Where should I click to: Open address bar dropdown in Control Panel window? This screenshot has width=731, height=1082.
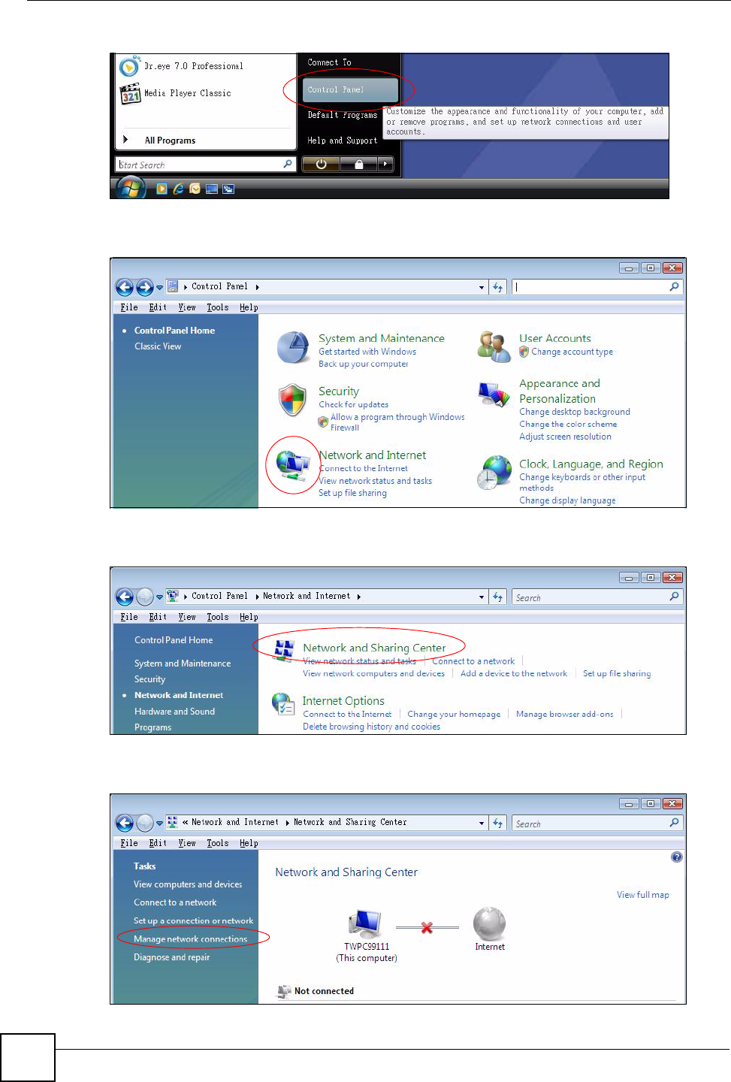[x=482, y=287]
